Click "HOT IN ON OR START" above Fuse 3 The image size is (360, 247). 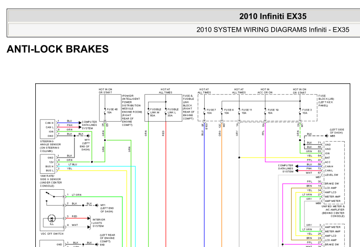coord(299,91)
